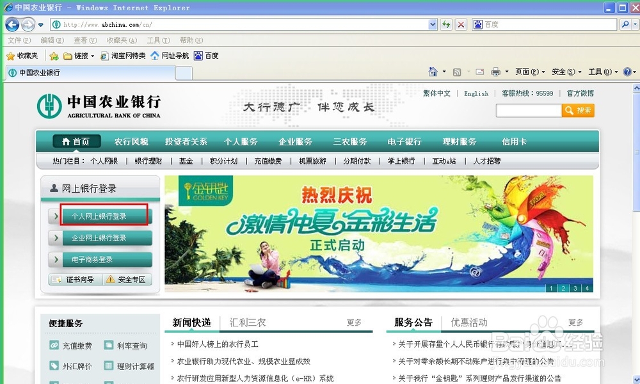Open 农行风貌 navigation item
Image resolution: width=640 pixels, height=384 pixels.
tap(131, 141)
